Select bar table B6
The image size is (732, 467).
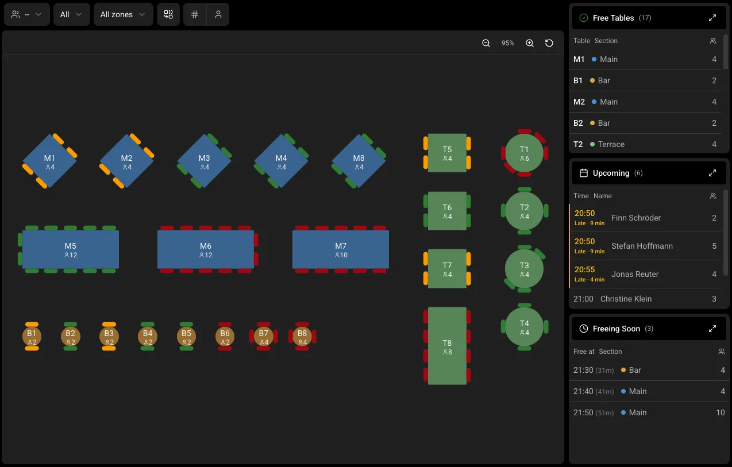point(225,337)
